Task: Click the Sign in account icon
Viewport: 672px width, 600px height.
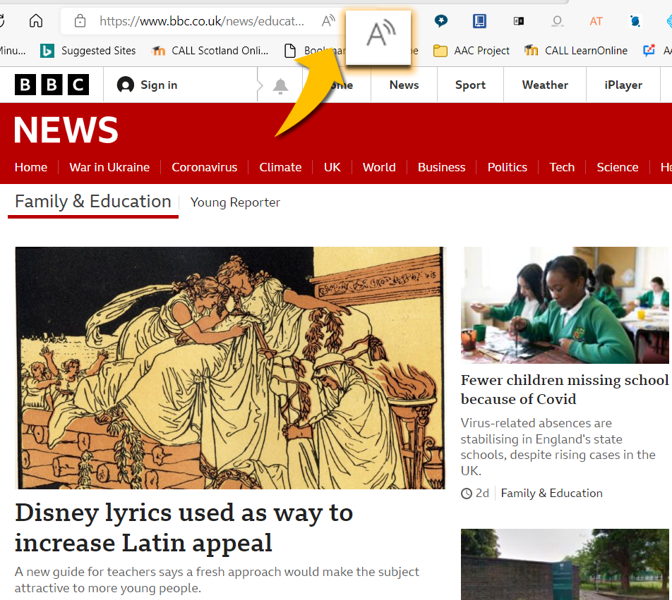Action: pos(125,85)
